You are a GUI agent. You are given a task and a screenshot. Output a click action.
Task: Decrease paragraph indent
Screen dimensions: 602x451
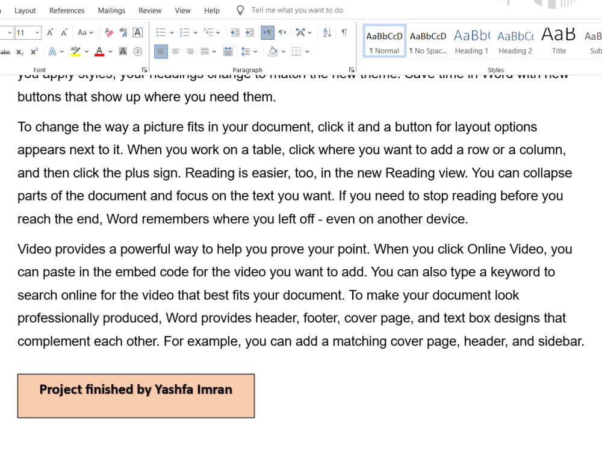[235, 33]
